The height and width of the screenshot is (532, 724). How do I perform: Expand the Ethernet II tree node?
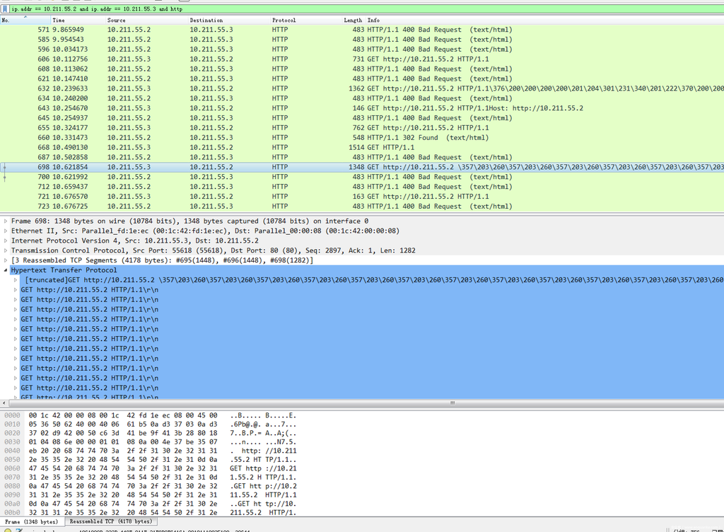pos(6,231)
